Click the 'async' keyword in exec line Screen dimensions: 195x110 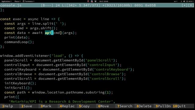click(33, 19)
